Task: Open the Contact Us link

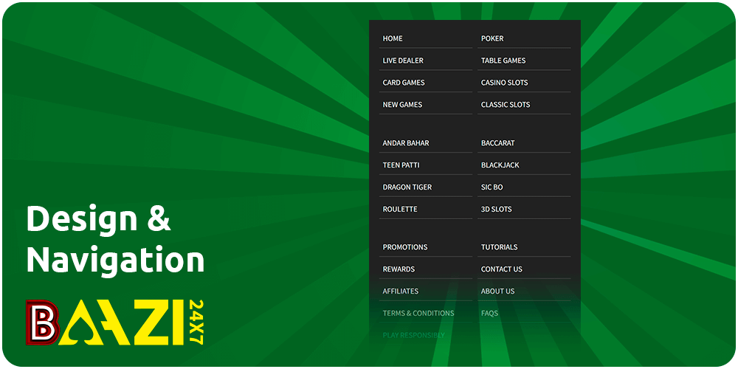Action: point(502,269)
